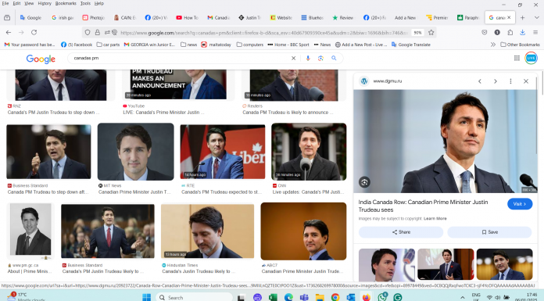Search by image with Google Lens
Screen dimensions: 544x301
pyautogui.click(x=320, y=58)
